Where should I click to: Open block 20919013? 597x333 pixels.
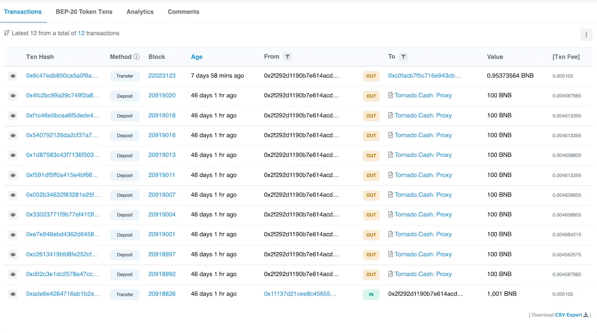pos(162,155)
